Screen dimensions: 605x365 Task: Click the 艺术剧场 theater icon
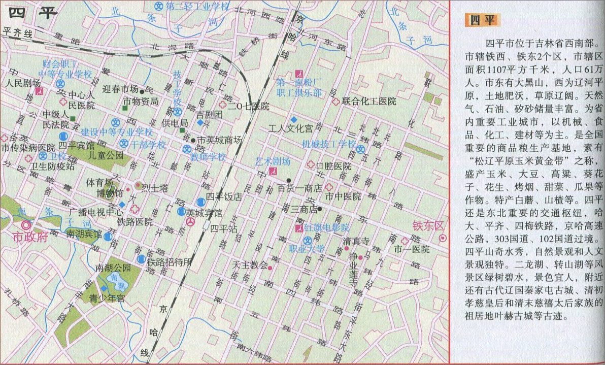[274, 172]
